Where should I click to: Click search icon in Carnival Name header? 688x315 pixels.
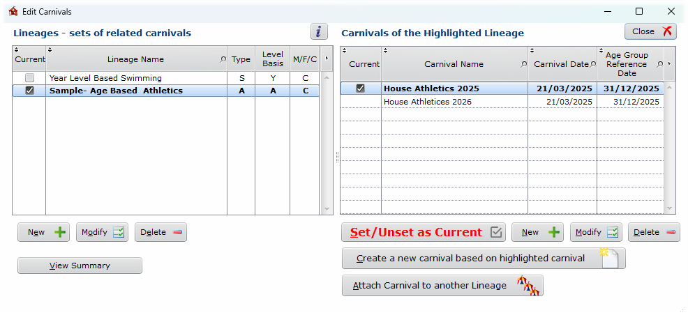pos(523,64)
